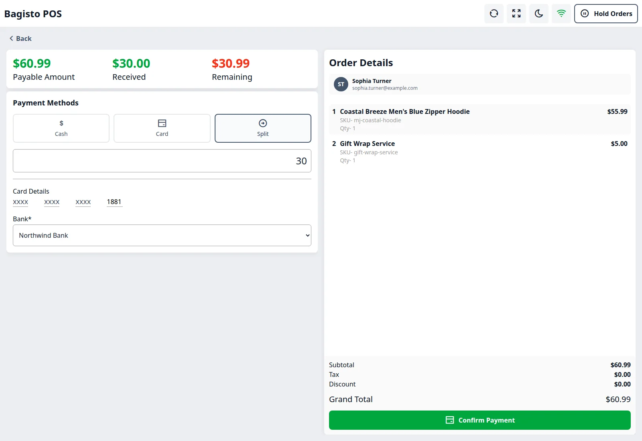
Task: Click second XXXX card number field
Action: click(x=52, y=202)
